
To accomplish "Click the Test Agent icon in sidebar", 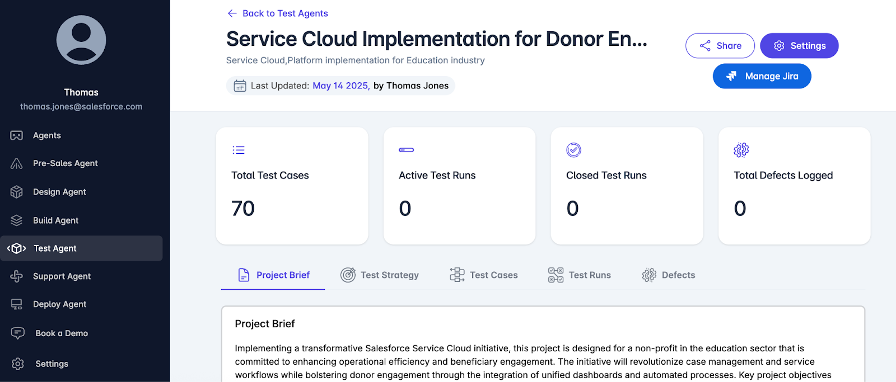I will tap(17, 248).
